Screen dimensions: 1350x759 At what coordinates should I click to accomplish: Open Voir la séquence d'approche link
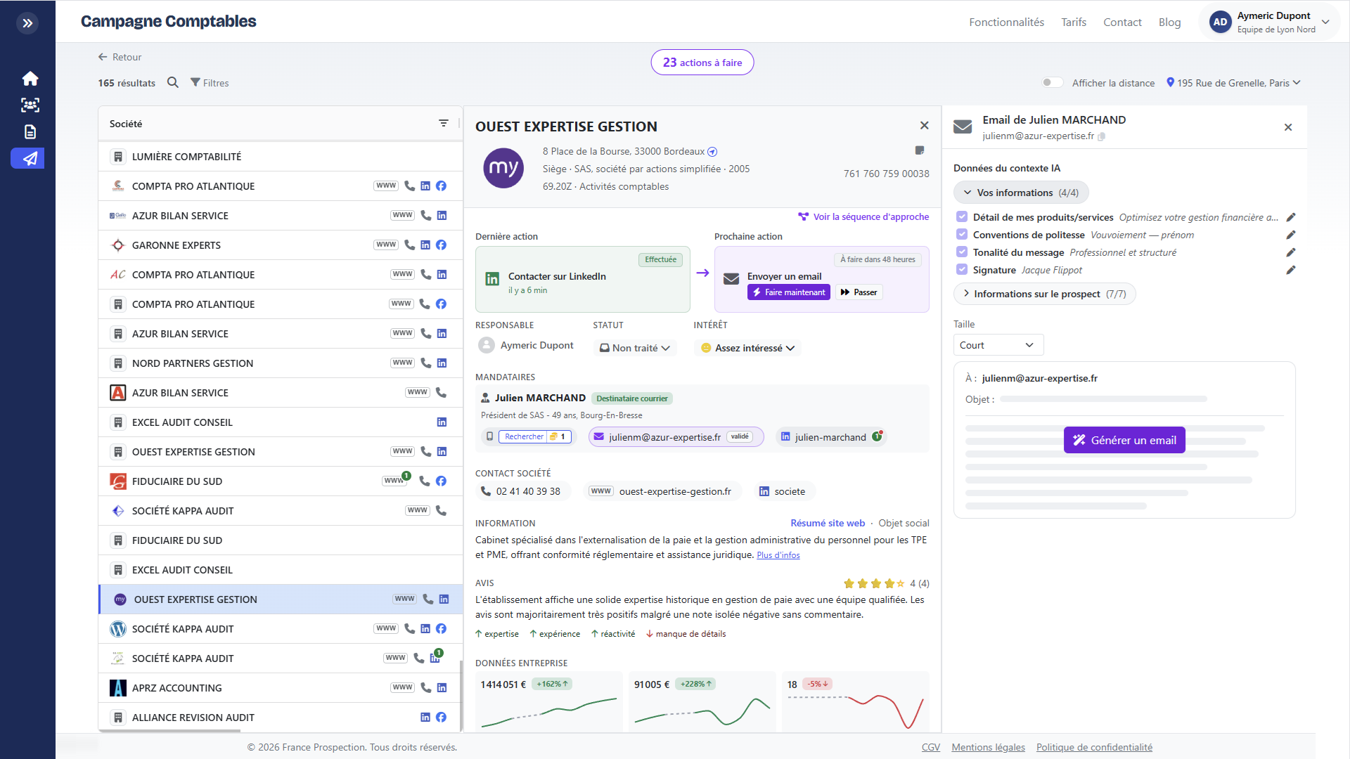(x=863, y=216)
